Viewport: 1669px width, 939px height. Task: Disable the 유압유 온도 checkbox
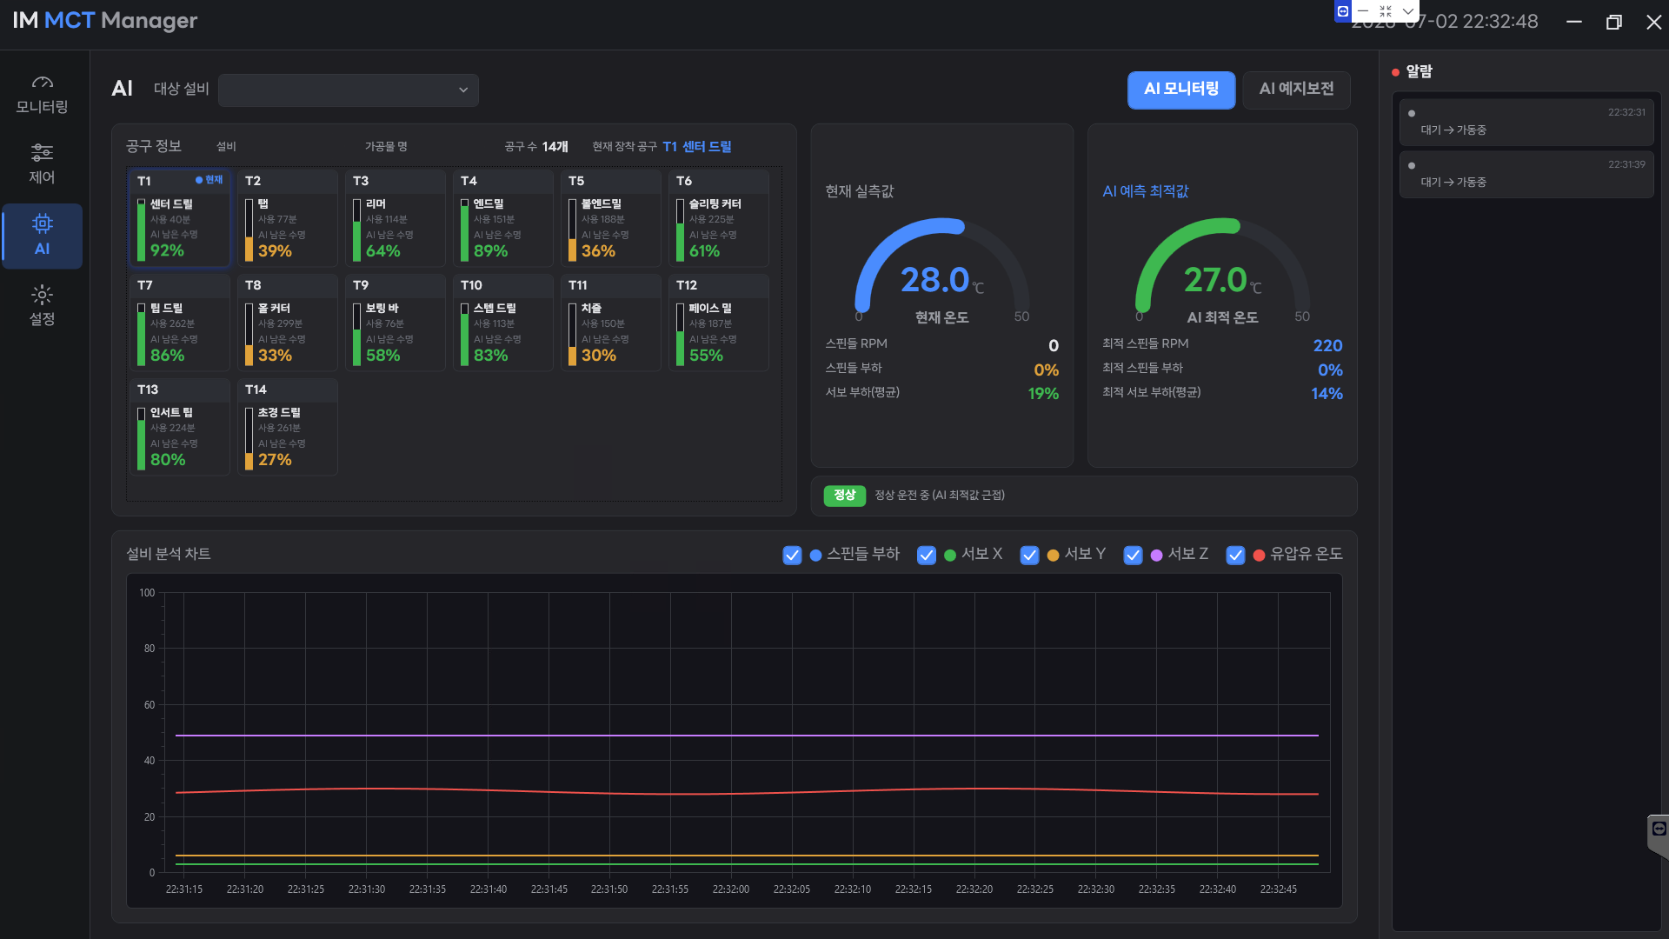1235,555
